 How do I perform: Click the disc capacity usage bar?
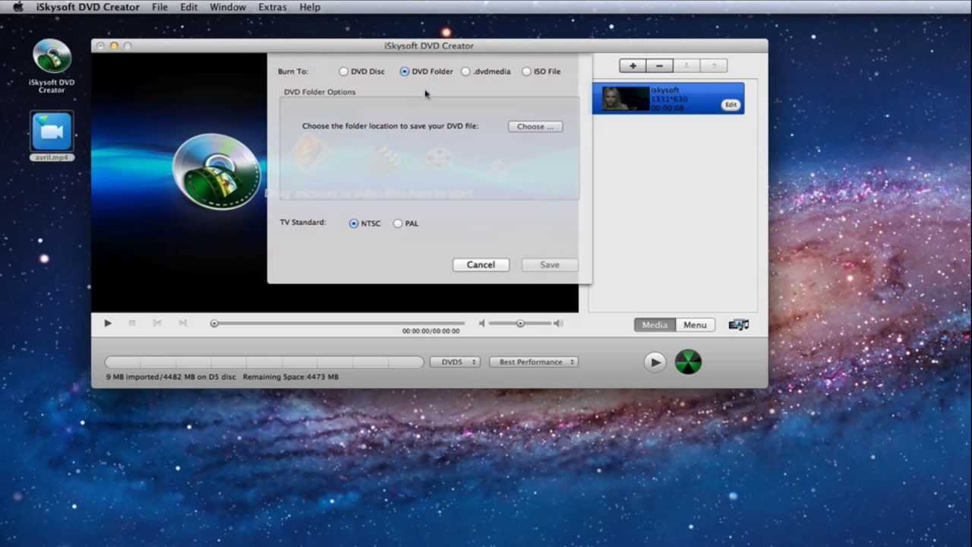[264, 362]
